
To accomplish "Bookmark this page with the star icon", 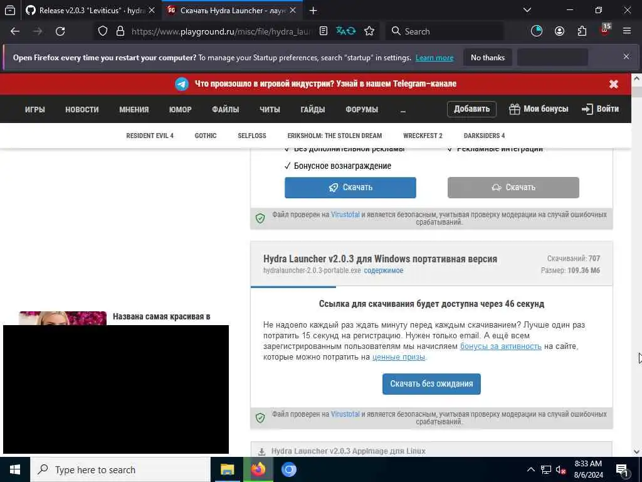I will 369,31.
